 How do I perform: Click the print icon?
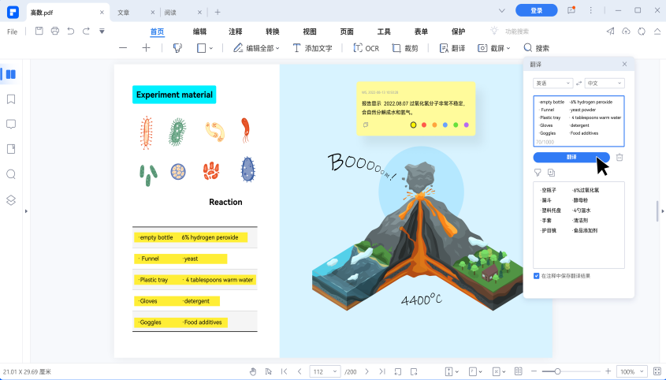click(55, 31)
